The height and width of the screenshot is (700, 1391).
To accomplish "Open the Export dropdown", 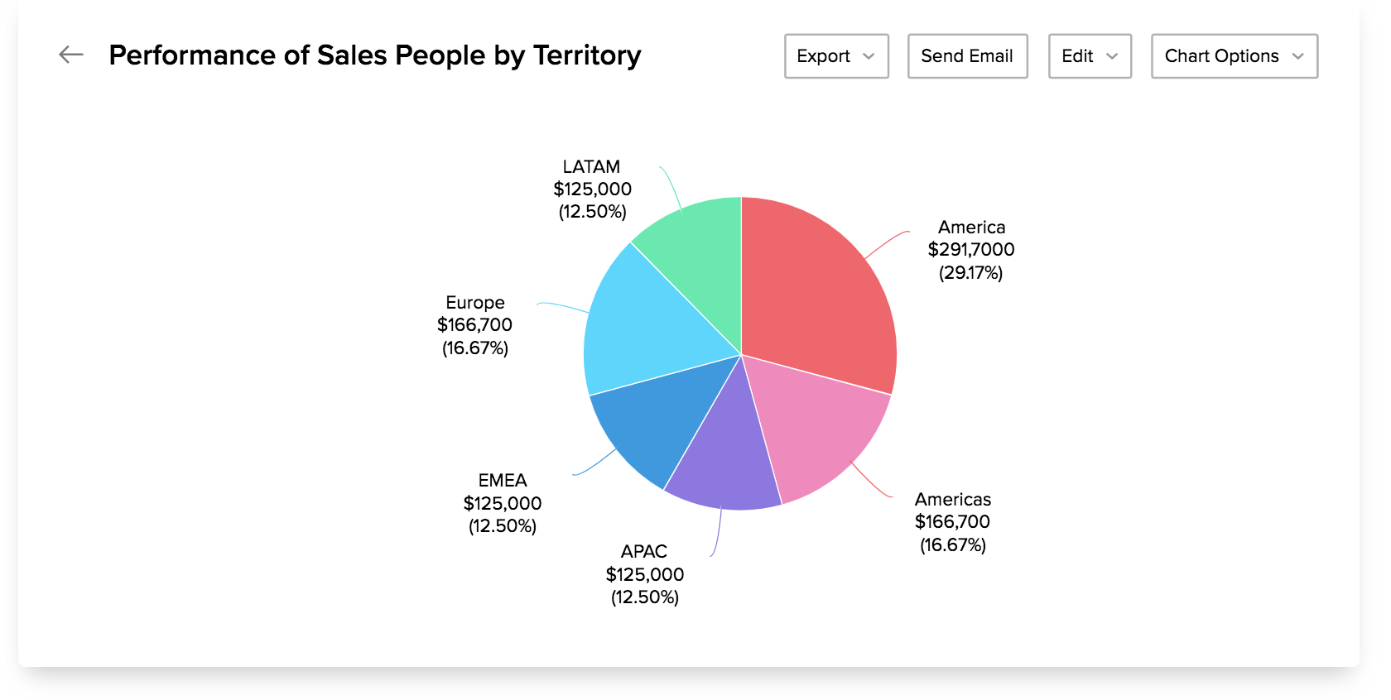I will [835, 56].
